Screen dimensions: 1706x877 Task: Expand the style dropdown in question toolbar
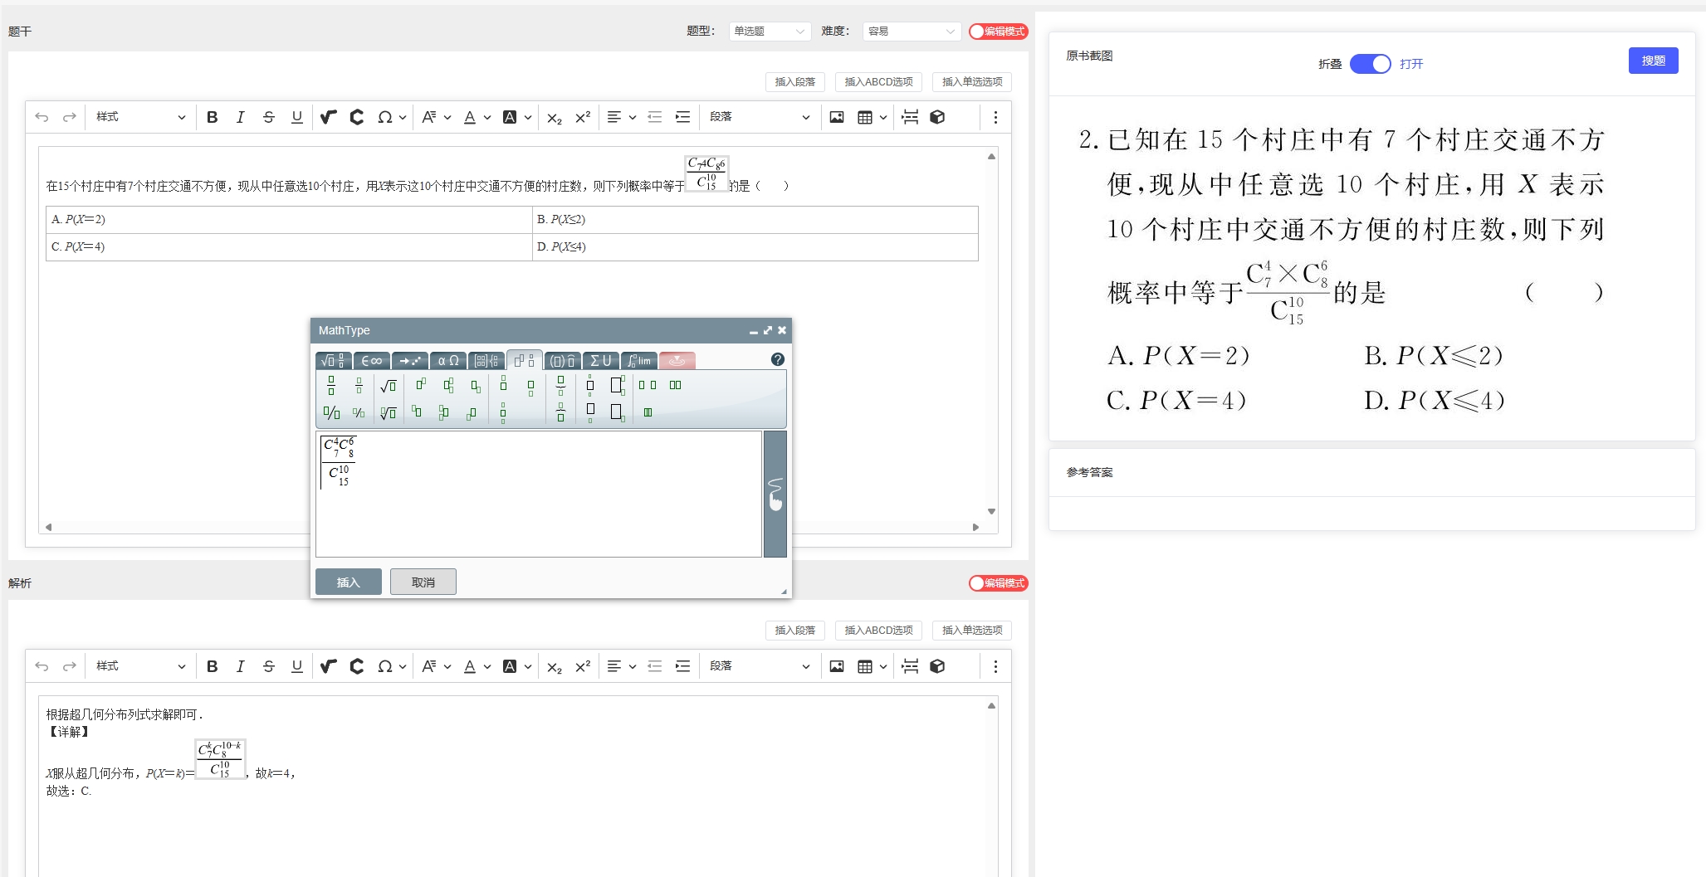pos(140,117)
